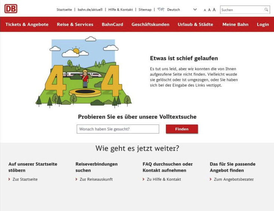Click the 404 illustration image

[x=83, y=72]
